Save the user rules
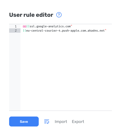Viewport: 121px width, 137px height. coord(24,121)
